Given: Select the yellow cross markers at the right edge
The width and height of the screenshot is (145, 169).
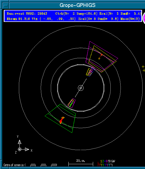Looking at the screenshot, I should coord(143,69).
